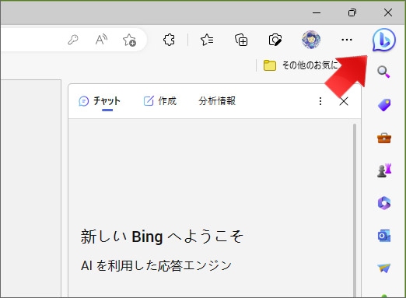406x298 pixels.
Task: Open Microsoft 365 in the sidebar
Action: (384, 203)
